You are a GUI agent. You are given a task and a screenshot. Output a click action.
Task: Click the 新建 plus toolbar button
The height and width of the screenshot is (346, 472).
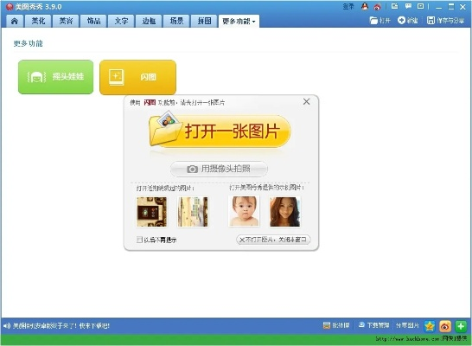click(x=407, y=21)
